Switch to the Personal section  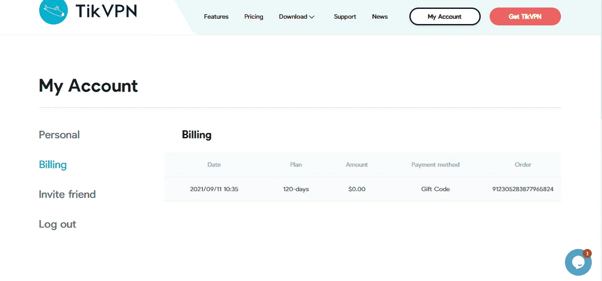pos(59,135)
